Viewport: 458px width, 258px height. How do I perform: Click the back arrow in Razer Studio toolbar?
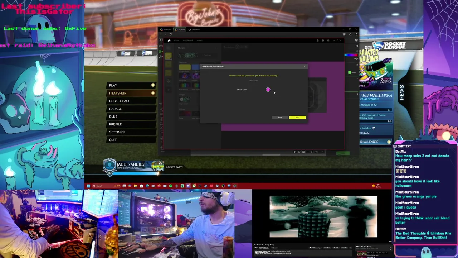(160, 34)
